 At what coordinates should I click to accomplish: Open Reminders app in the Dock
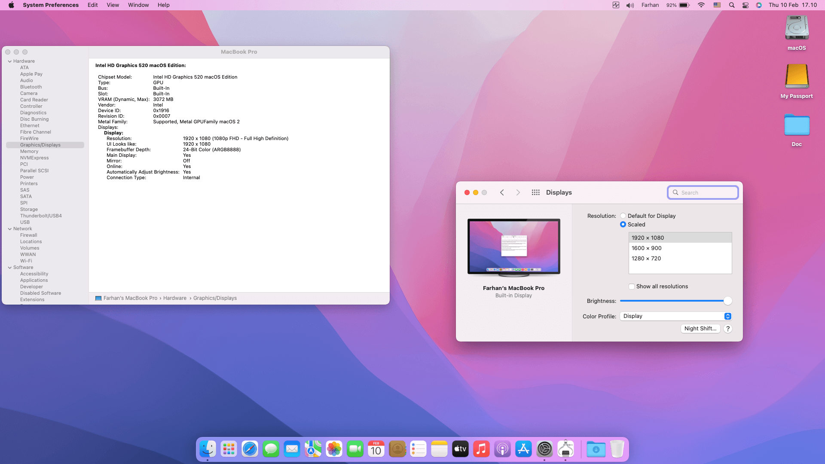pyautogui.click(x=419, y=449)
